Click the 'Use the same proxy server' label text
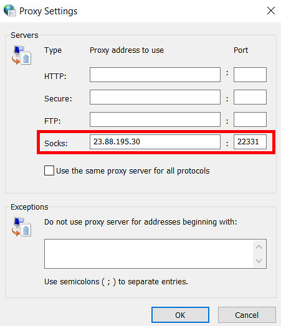The height and width of the screenshot is (326, 281). tap(133, 171)
